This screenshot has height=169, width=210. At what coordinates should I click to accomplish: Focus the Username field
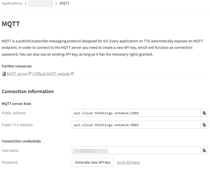click(136, 150)
